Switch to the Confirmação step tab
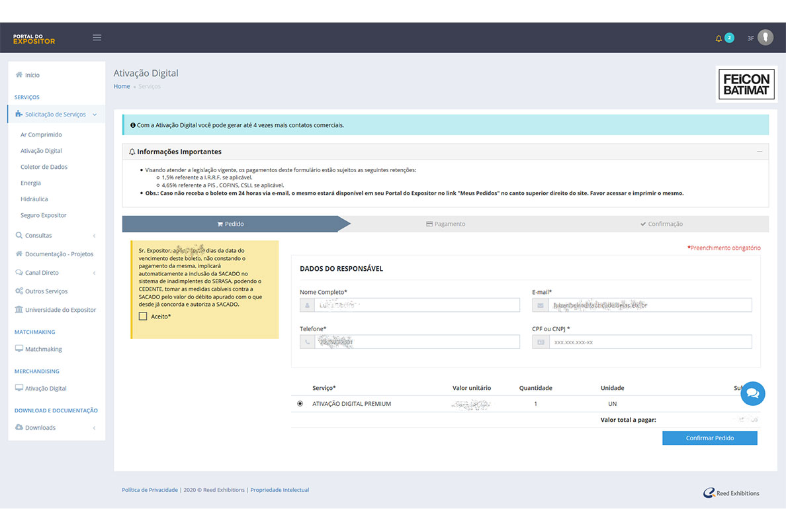The image size is (786, 531). 661,224
